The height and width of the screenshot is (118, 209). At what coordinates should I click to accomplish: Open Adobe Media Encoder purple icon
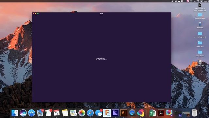point(115,113)
